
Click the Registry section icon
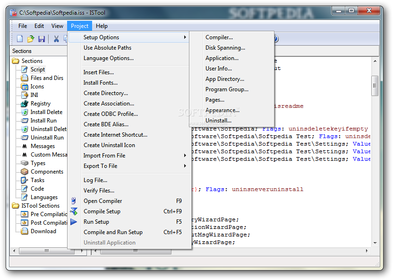[24, 104]
